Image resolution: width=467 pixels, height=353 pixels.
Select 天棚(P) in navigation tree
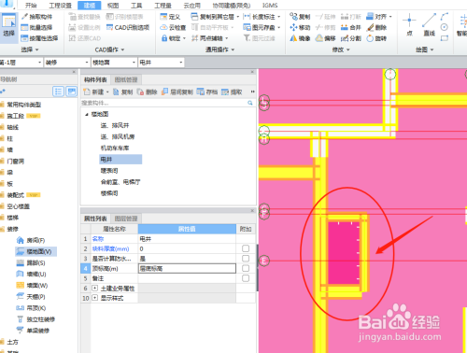click(x=31, y=297)
